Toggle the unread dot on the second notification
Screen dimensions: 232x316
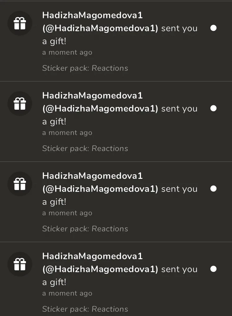pos(213,108)
